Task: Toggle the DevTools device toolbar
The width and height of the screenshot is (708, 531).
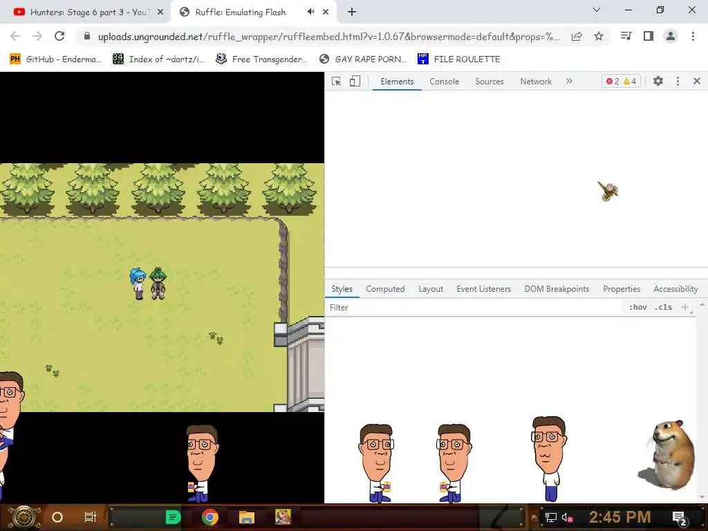Action: point(355,82)
